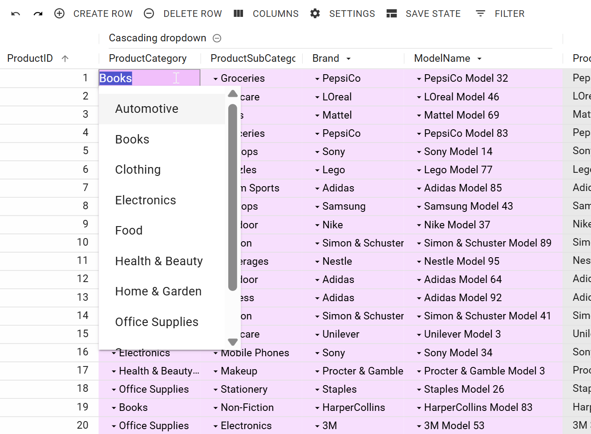The height and width of the screenshot is (434, 591).
Task: Open the Makeup subcategory dropdown
Action: click(215, 371)
